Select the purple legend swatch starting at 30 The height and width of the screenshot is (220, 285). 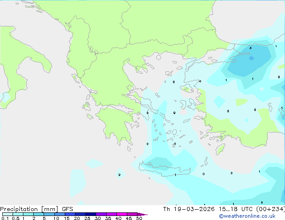pos(101,214)
